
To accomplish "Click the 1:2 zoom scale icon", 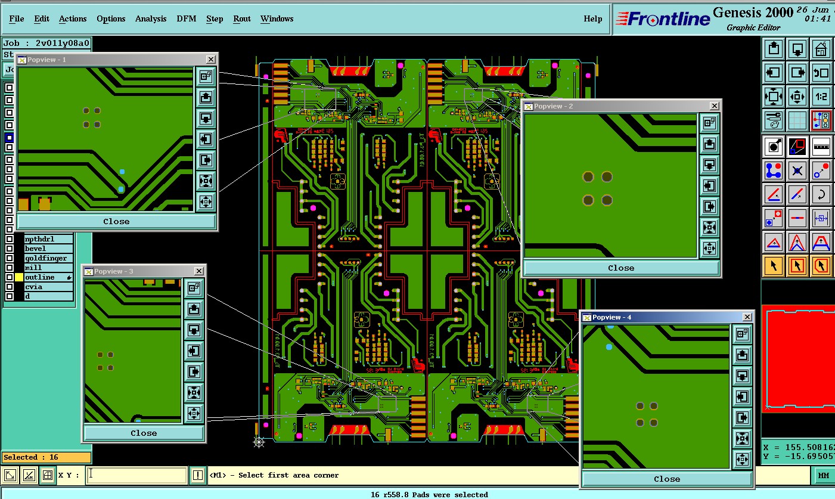I will pyautogui.click(x=821, y=96).
